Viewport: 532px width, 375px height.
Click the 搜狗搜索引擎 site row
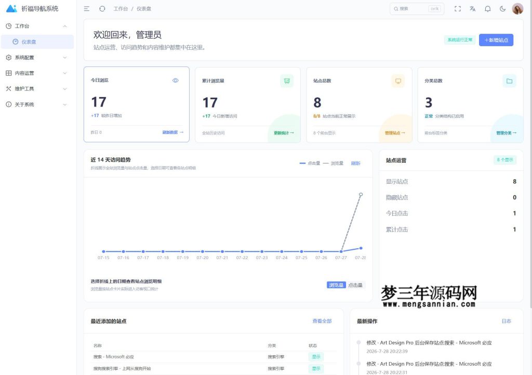point(214,369)
